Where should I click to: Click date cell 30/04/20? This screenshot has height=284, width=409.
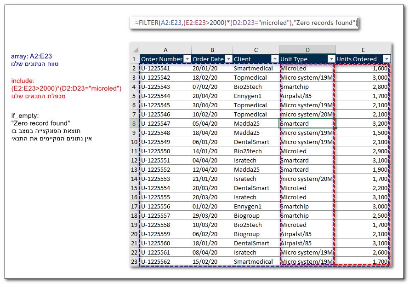pyautogui.click(x=212, y=105)
